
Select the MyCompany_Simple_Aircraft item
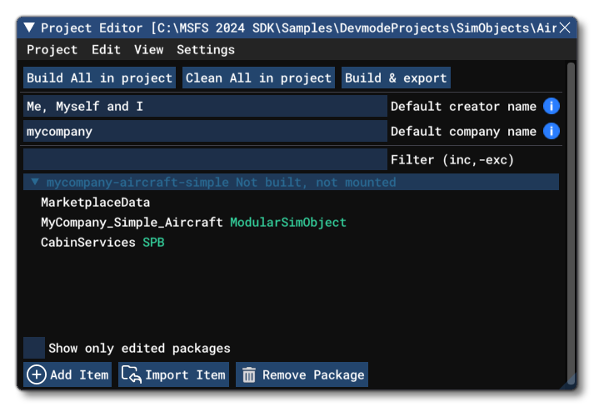pos(132,223)
